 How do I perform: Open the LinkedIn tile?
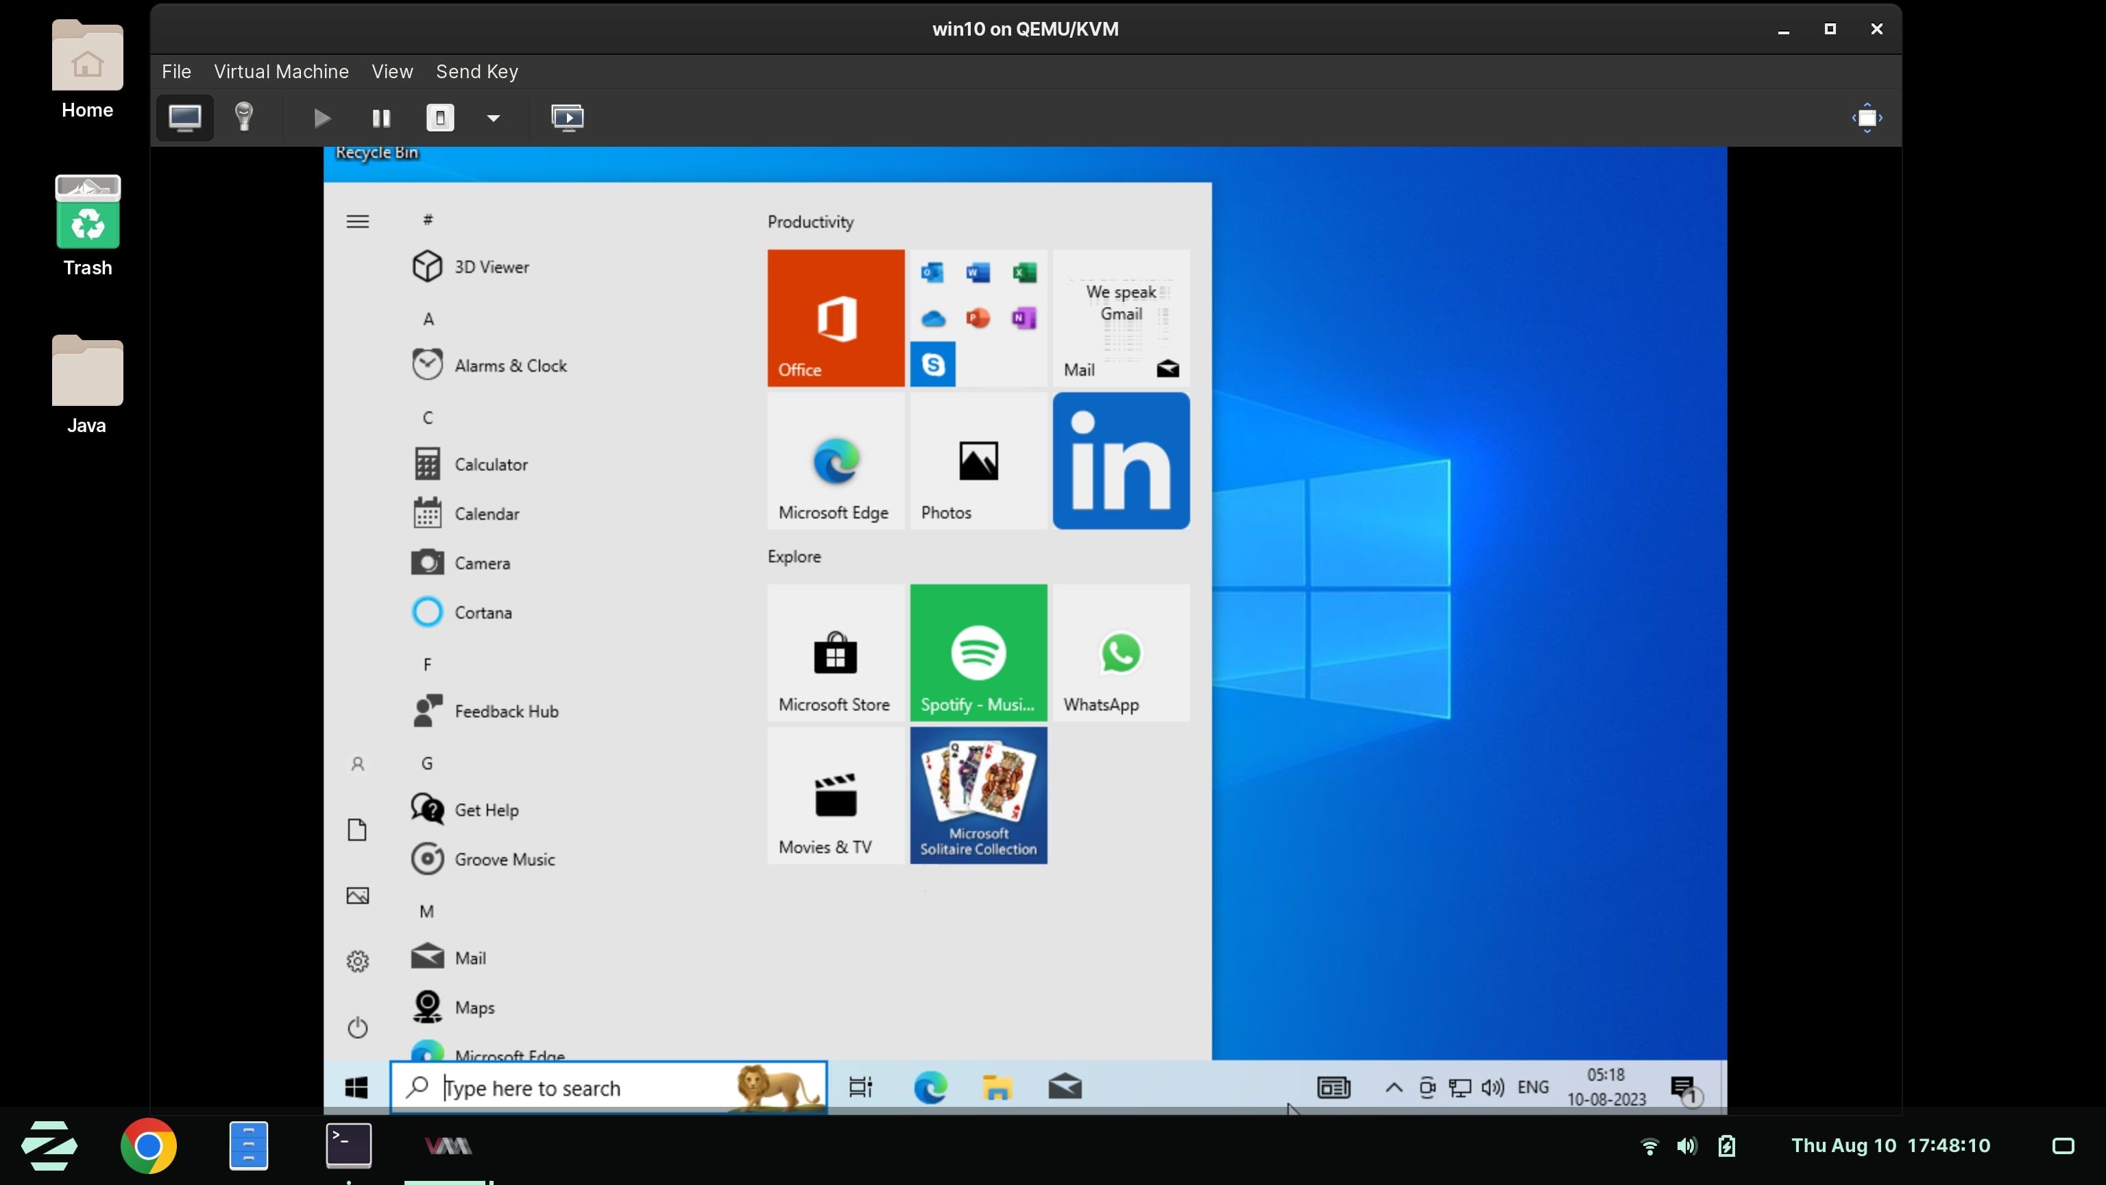(x=1120, y=460)
